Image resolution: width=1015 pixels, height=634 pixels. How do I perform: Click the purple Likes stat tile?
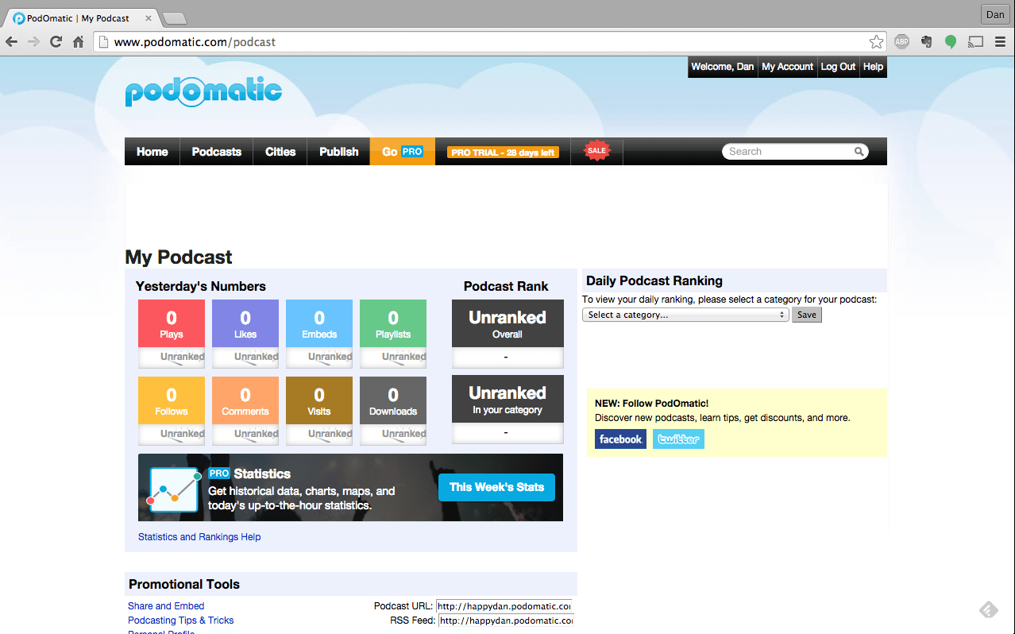point(245,323)
